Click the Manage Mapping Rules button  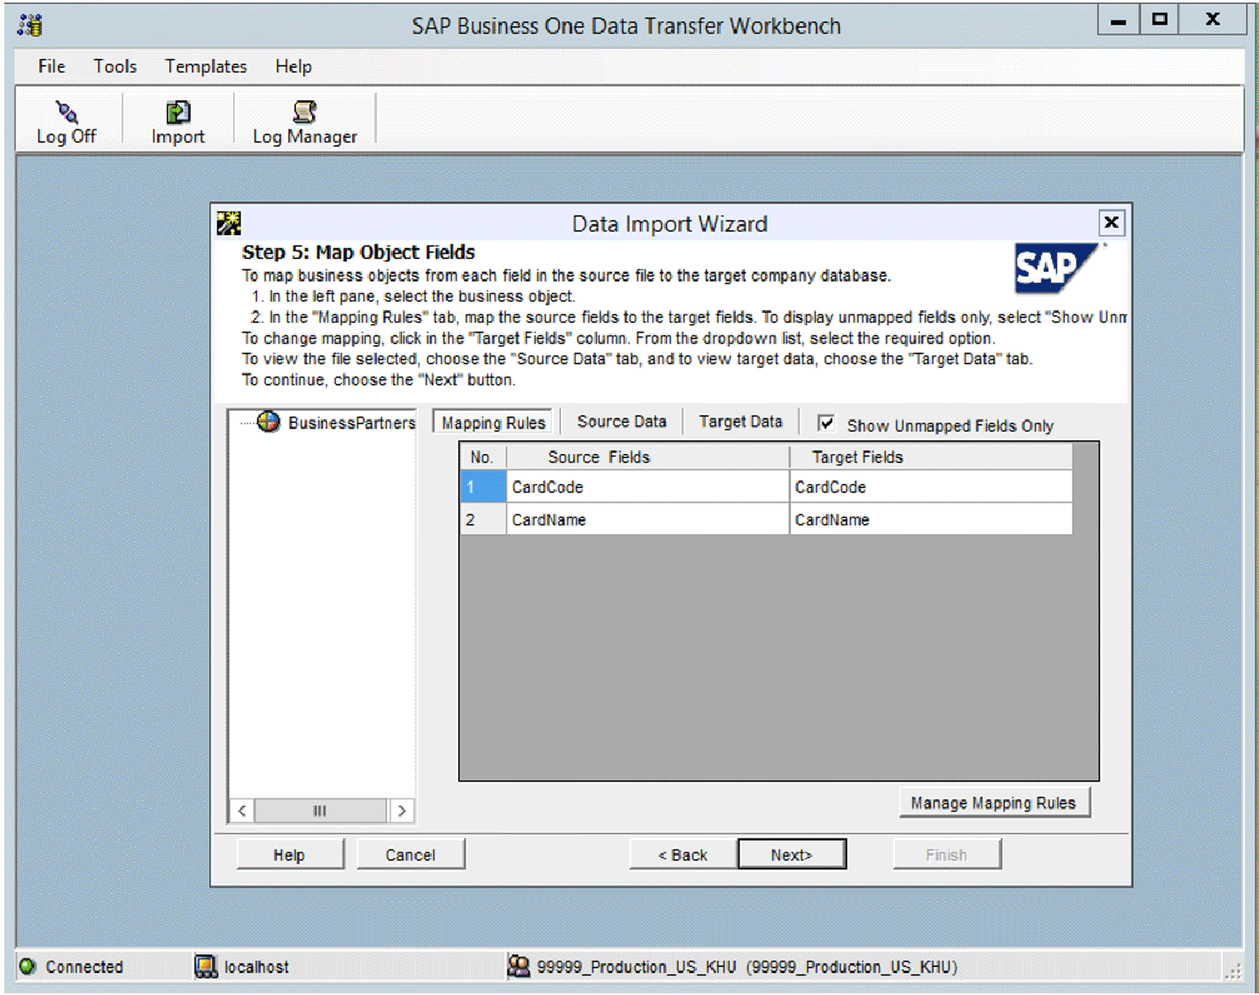coord(994,803)
